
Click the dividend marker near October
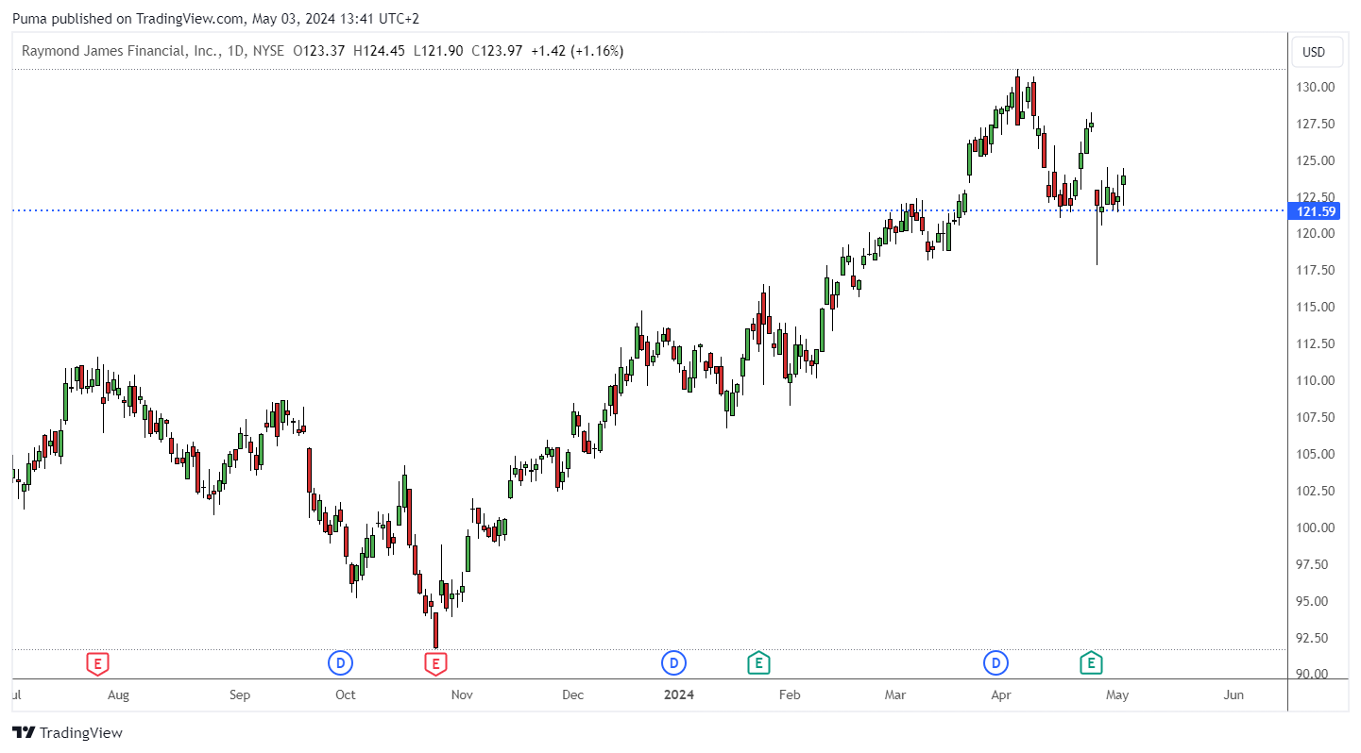[341, 663]
